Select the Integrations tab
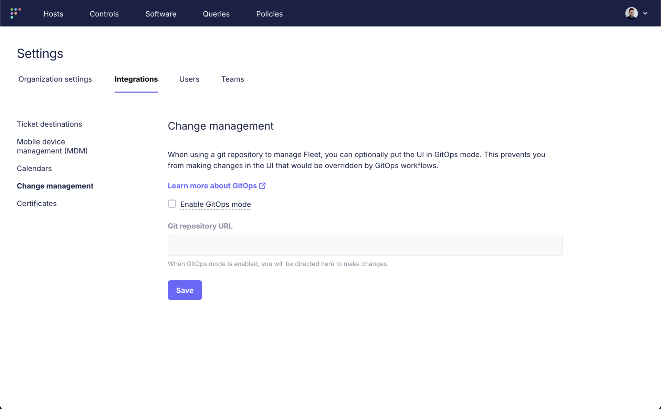The height and width of the screenshot is (409, 661). (x=136, y=79)
